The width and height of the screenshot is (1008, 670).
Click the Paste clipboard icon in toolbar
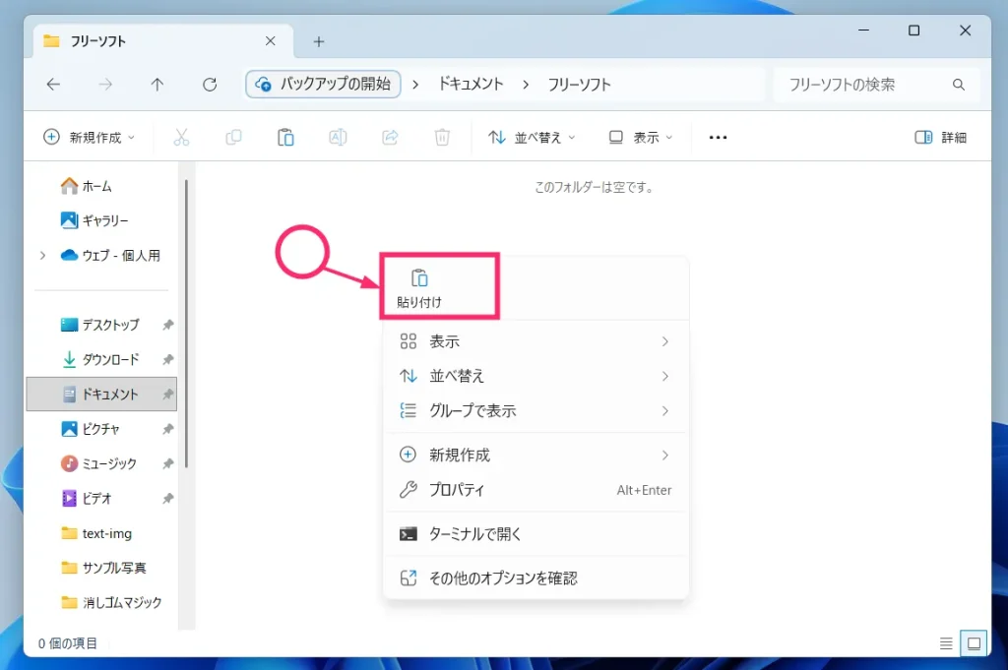285,137
